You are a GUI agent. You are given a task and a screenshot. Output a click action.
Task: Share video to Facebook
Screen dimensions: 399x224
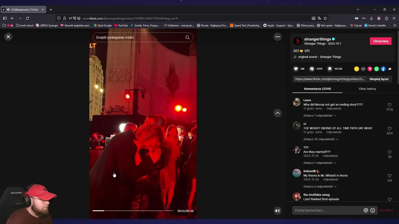[x=383, y=69]
